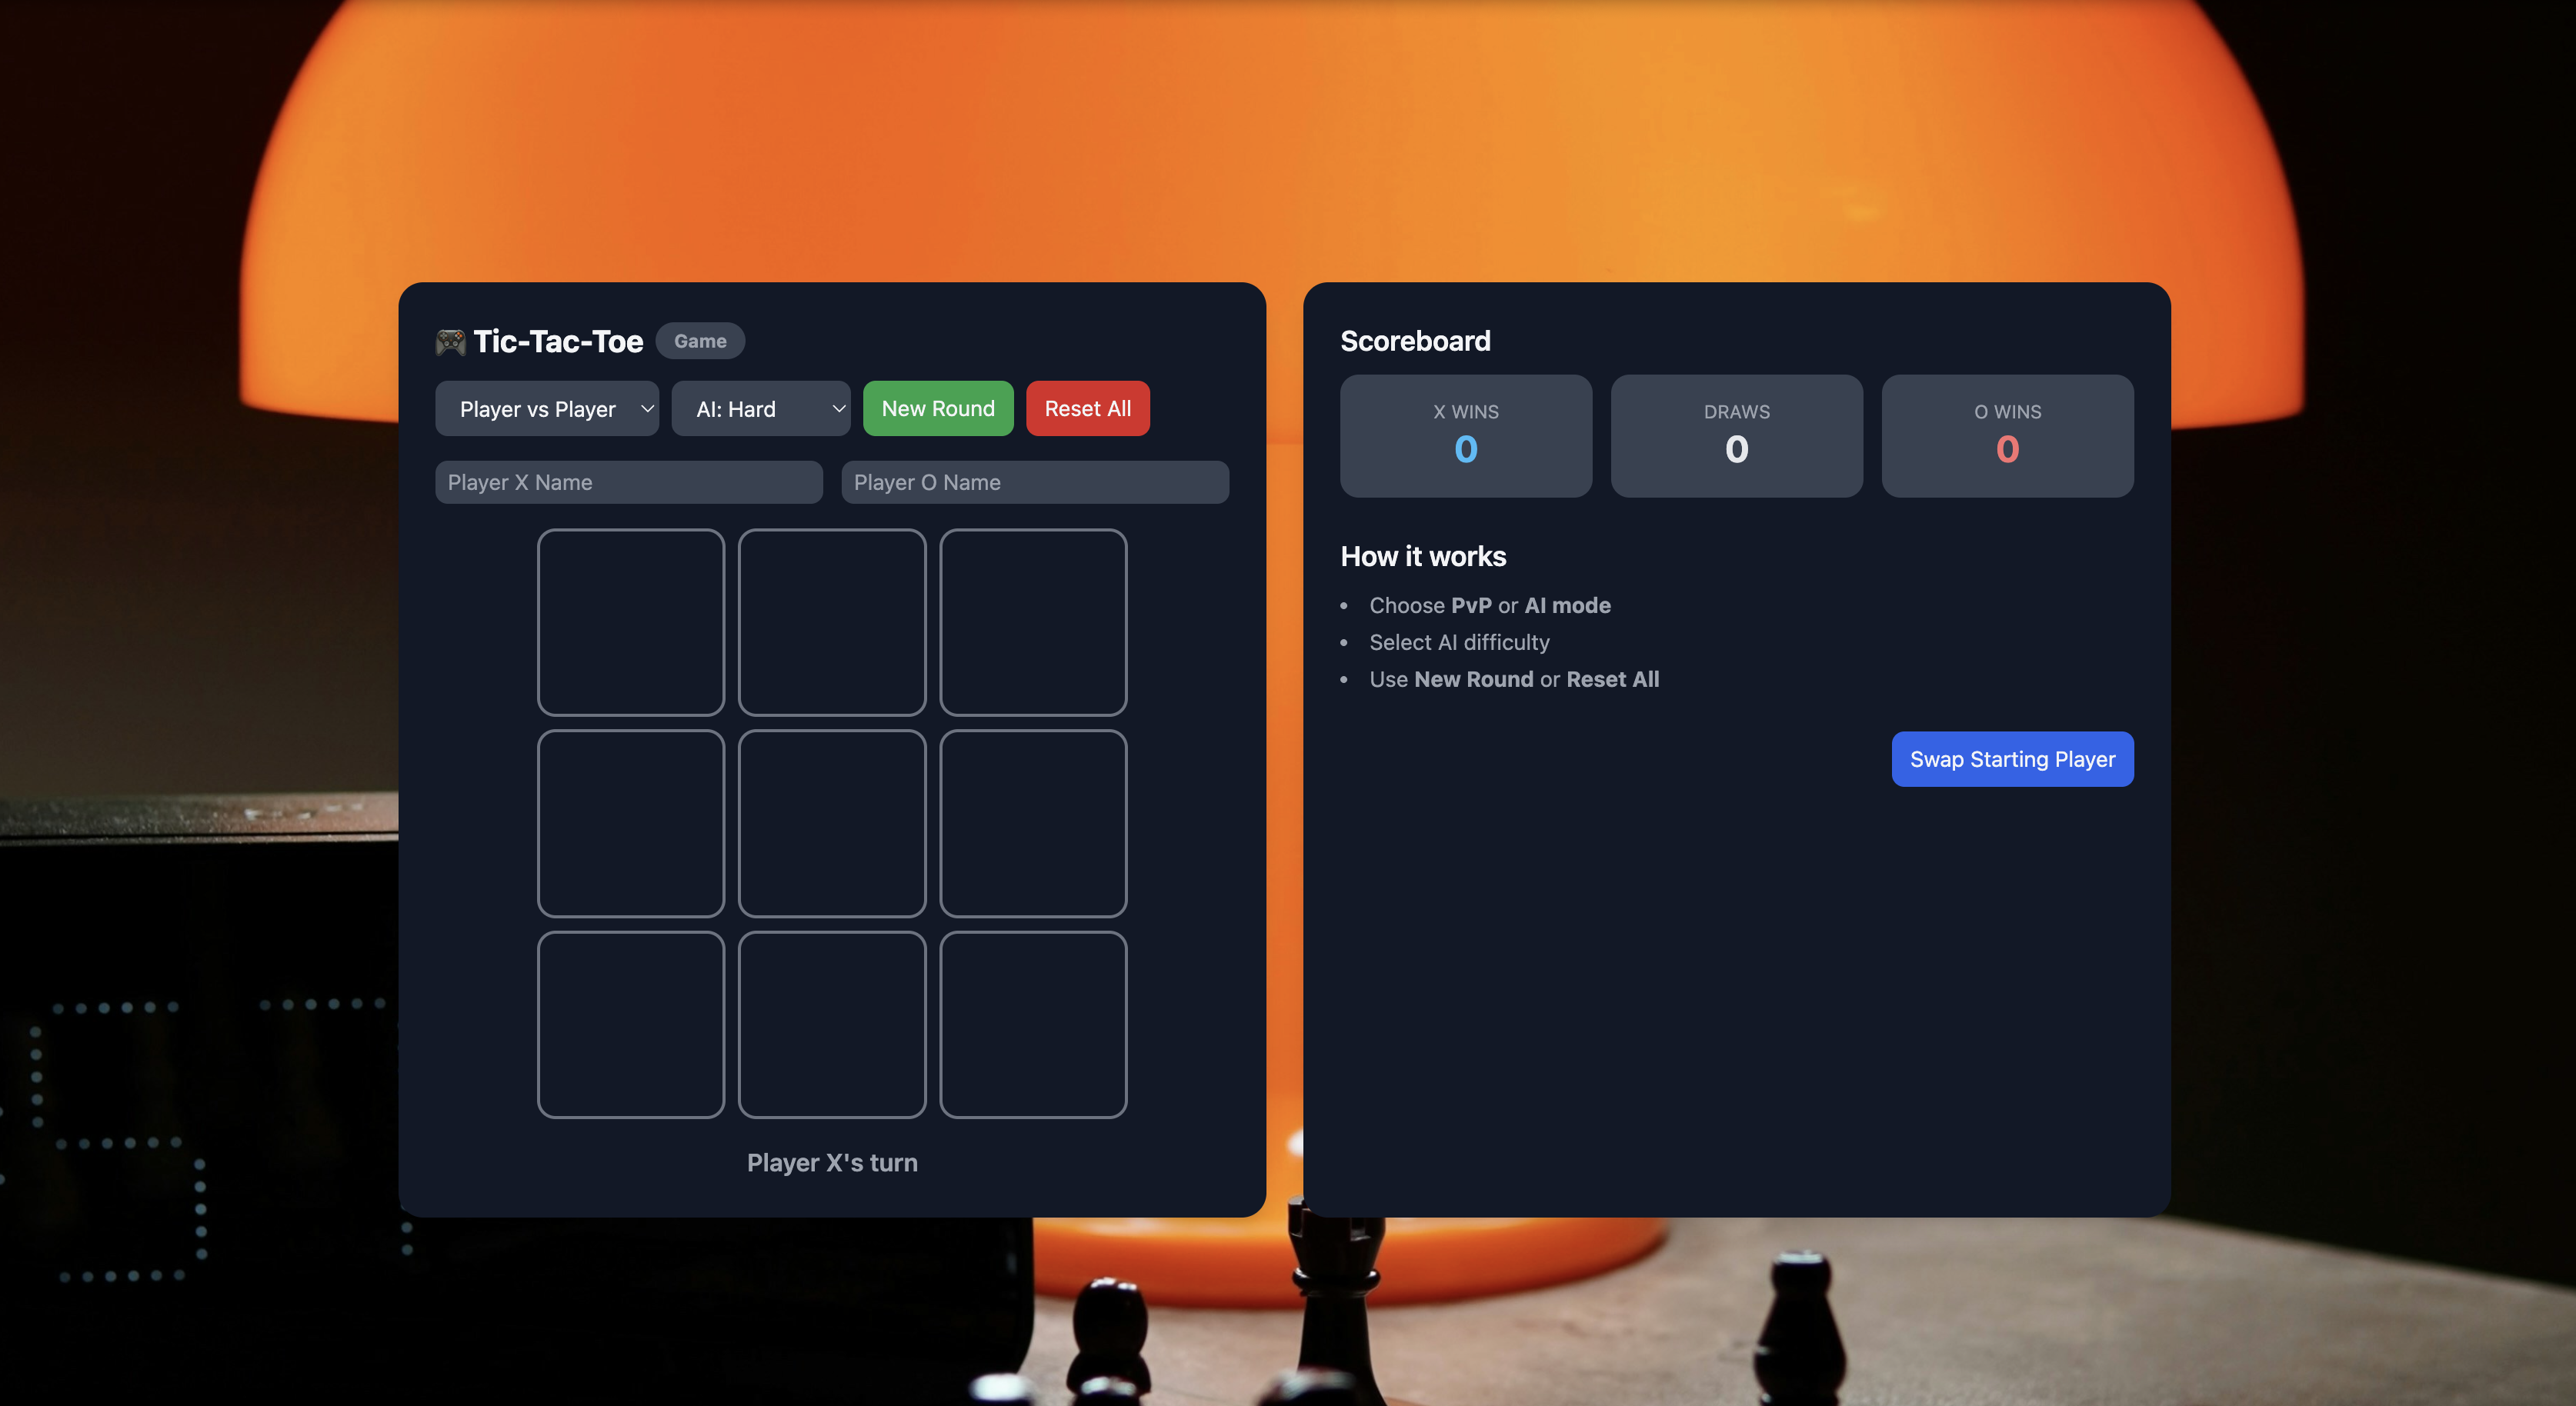The width and height of the screenshot is (2576, 1406).
Task: Click Swap Starting Player button
Action: 2011,759
